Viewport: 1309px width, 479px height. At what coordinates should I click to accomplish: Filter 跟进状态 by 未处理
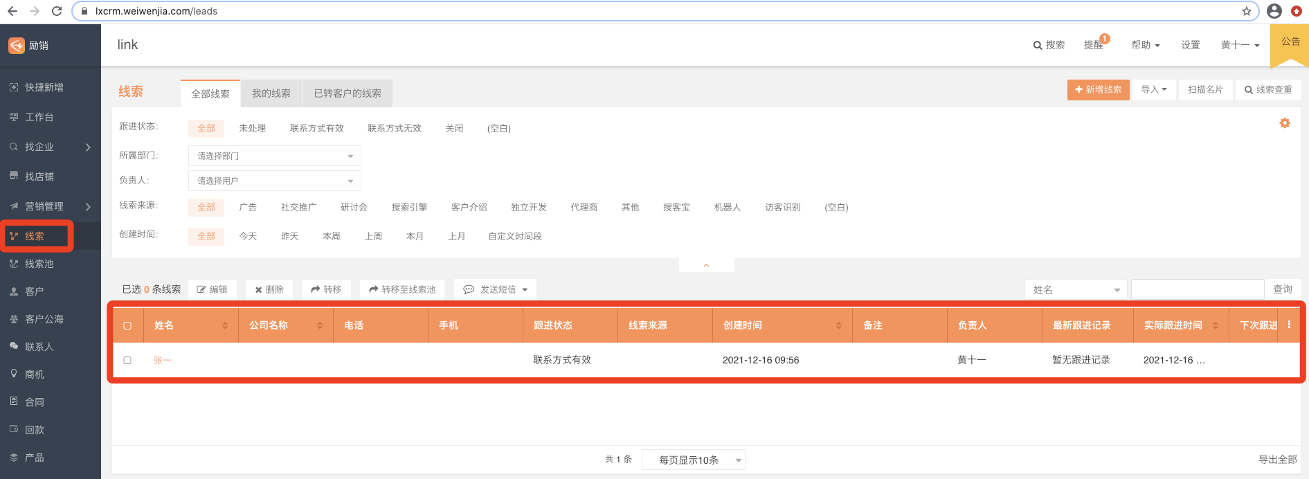tap(253, 128)
